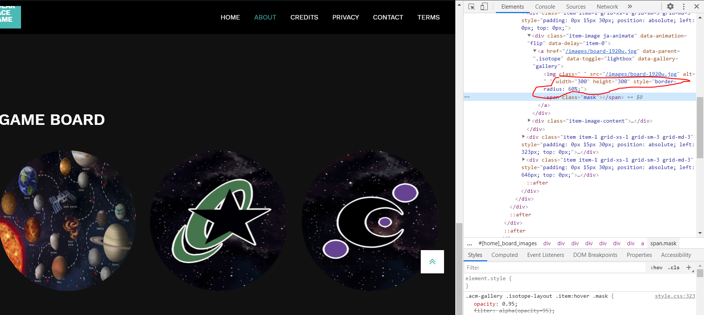Open the TERMS page in site navigation

pyautogui.click(x=429, y=17)
